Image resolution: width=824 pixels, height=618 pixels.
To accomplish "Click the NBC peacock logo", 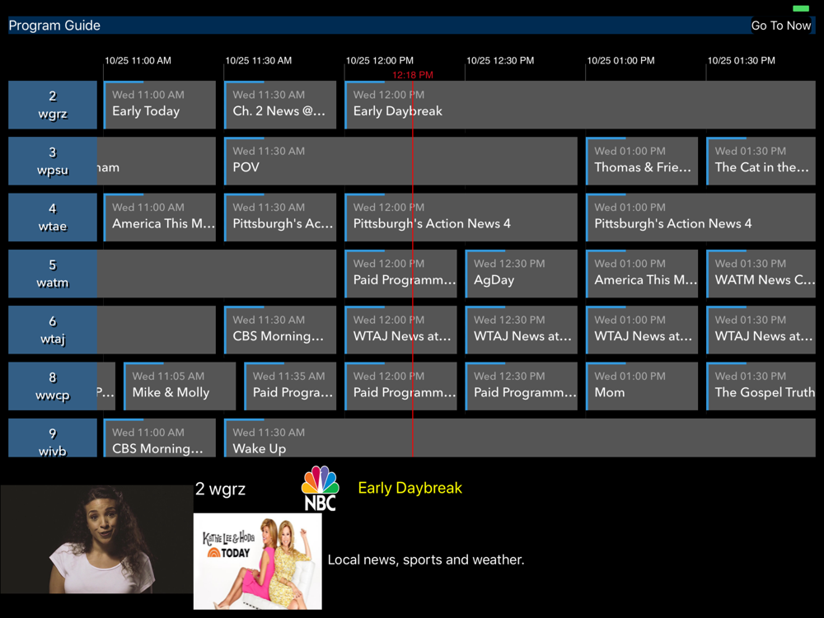I will [320, 488].
